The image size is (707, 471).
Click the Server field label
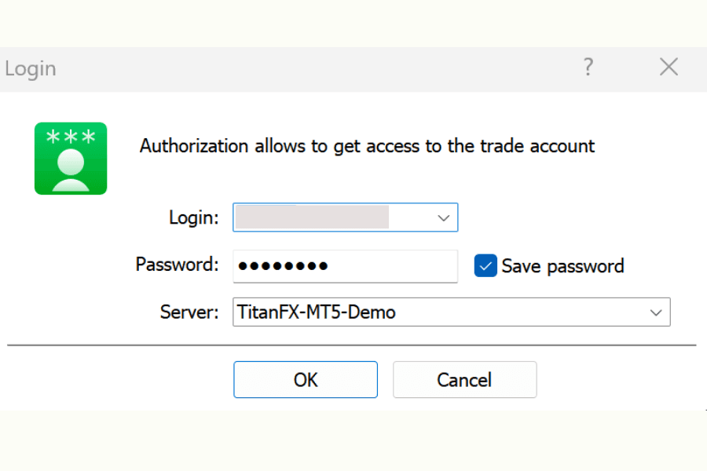pos(189,312)
